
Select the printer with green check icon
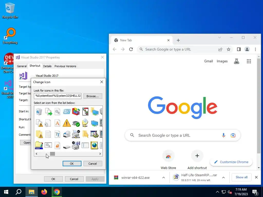pyautogui.click(x=76, y=123)
